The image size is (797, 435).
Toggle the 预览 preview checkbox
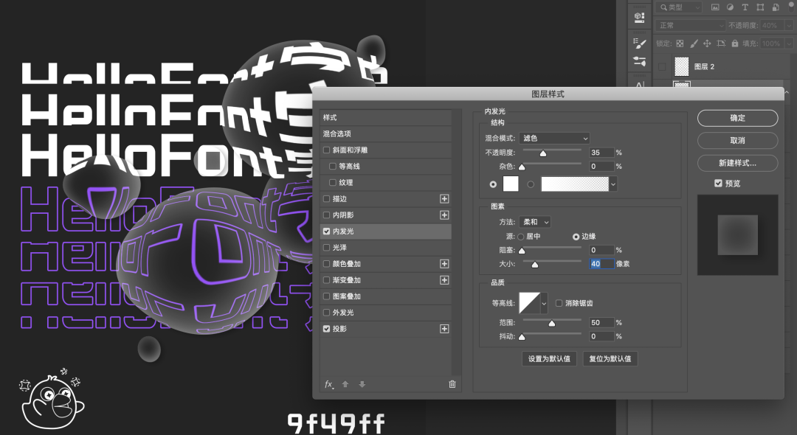pyautogui.click(x=718, y=183)
